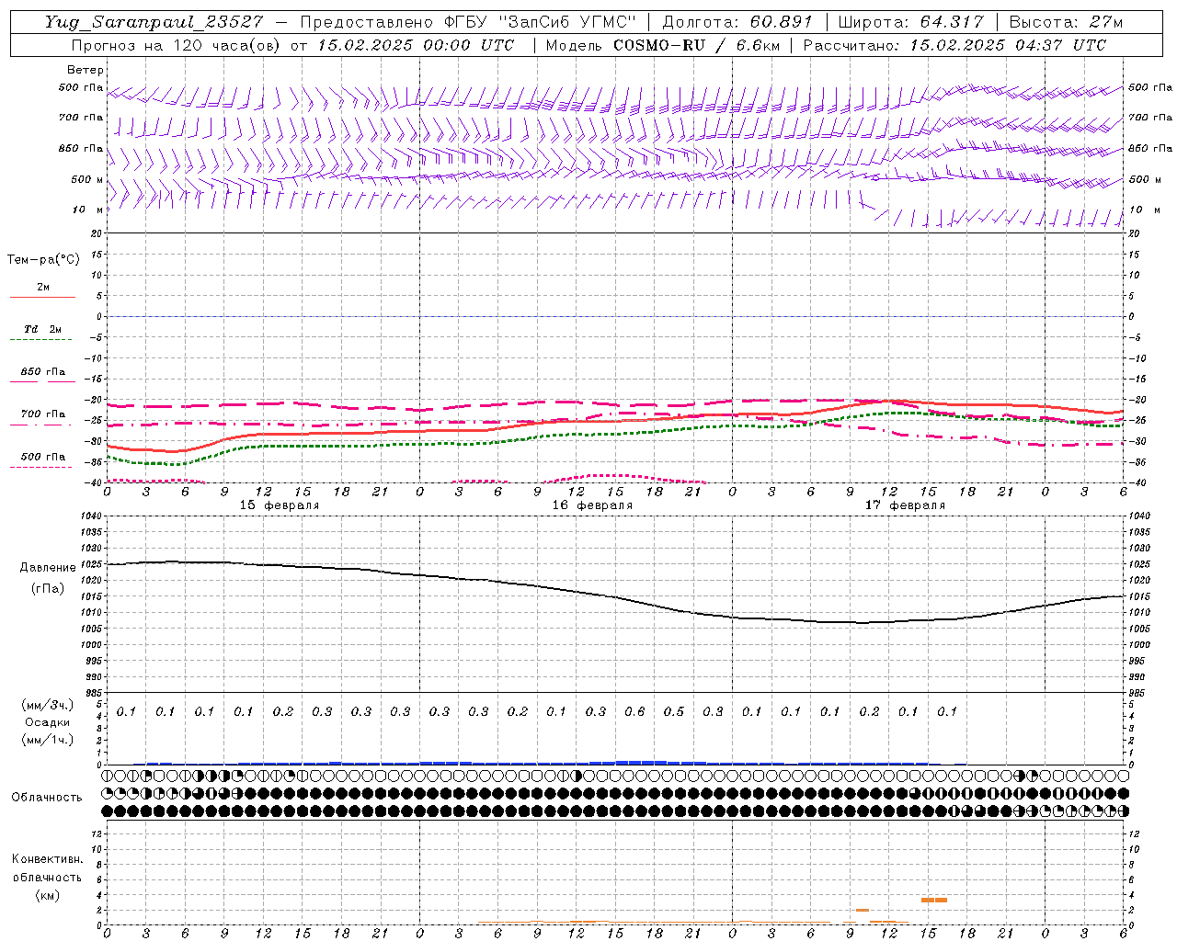
Task: Click the Тем-ра(°C) temperature panel label
Action: click(43, 259)
